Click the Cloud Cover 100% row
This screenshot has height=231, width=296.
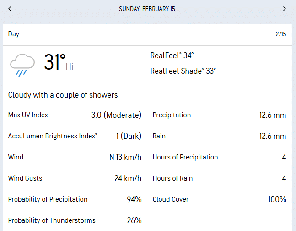[x=219, y=199]
